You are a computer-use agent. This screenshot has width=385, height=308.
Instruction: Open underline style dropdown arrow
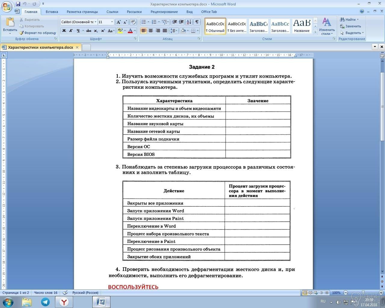point(82,31)
